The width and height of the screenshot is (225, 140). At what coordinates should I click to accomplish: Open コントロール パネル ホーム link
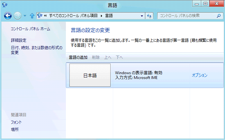tap(31, 29)
